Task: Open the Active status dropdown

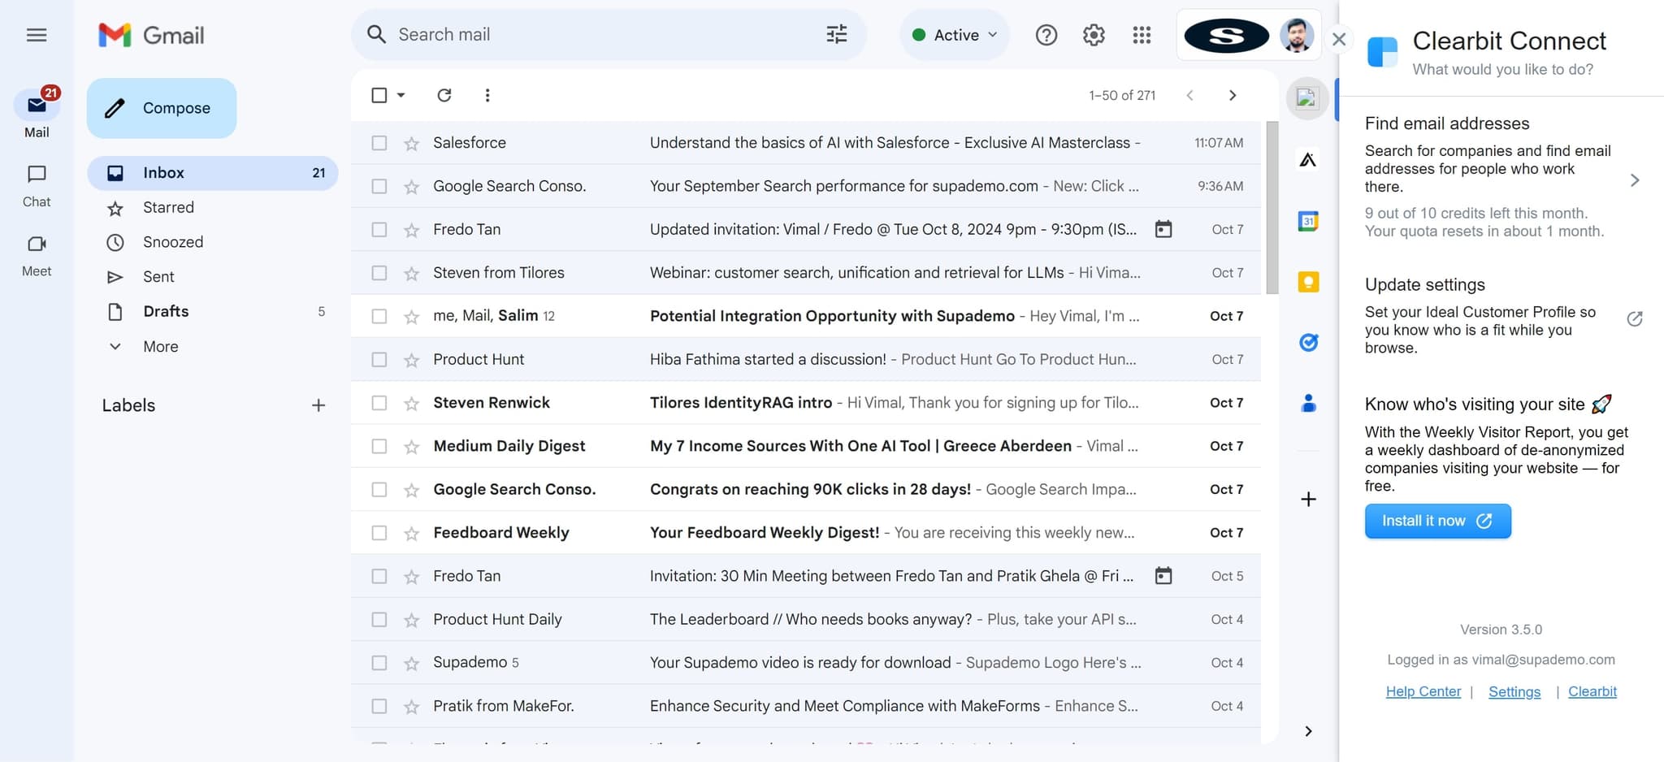Action: tap(954, 34)
